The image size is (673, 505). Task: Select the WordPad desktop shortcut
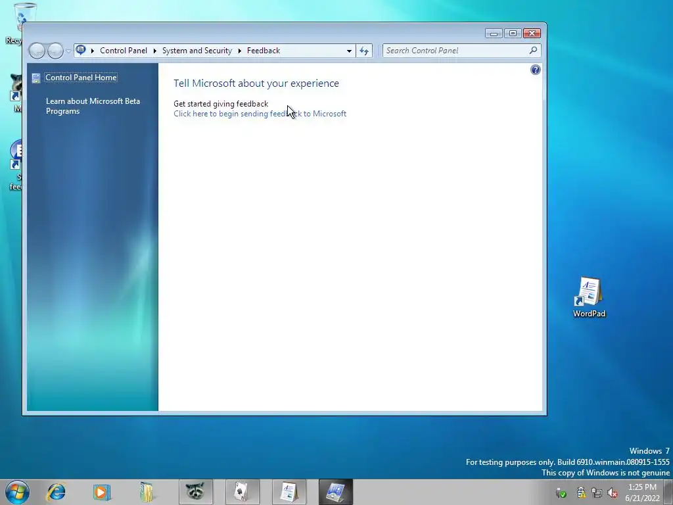[589, 297]
